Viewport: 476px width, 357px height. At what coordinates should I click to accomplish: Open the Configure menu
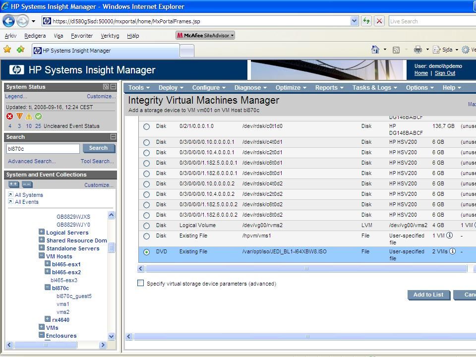209,87
